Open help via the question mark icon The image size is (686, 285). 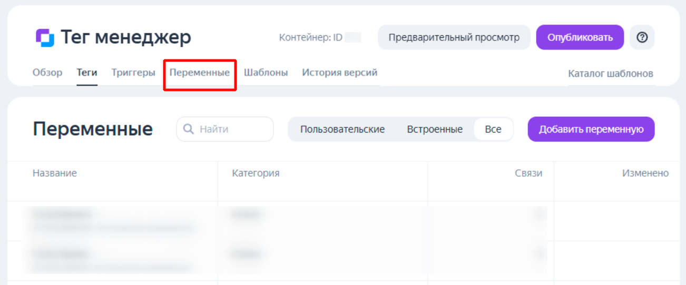[642, 37]
